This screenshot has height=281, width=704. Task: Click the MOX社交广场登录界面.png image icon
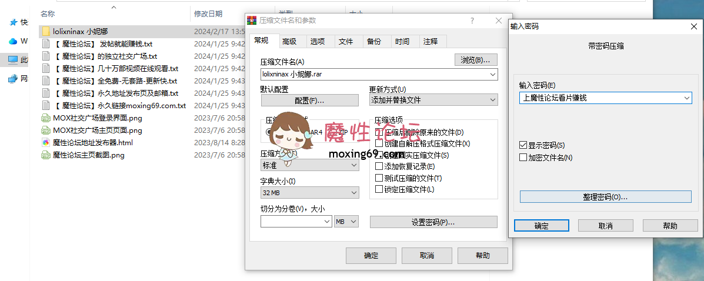46,118
